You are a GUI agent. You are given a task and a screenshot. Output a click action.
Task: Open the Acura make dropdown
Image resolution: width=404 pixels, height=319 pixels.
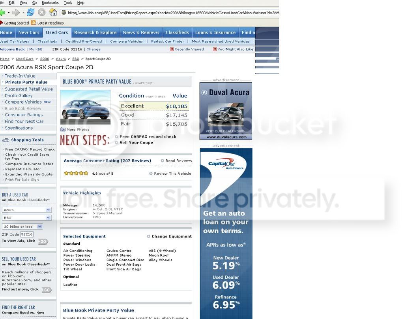(26, 210)
